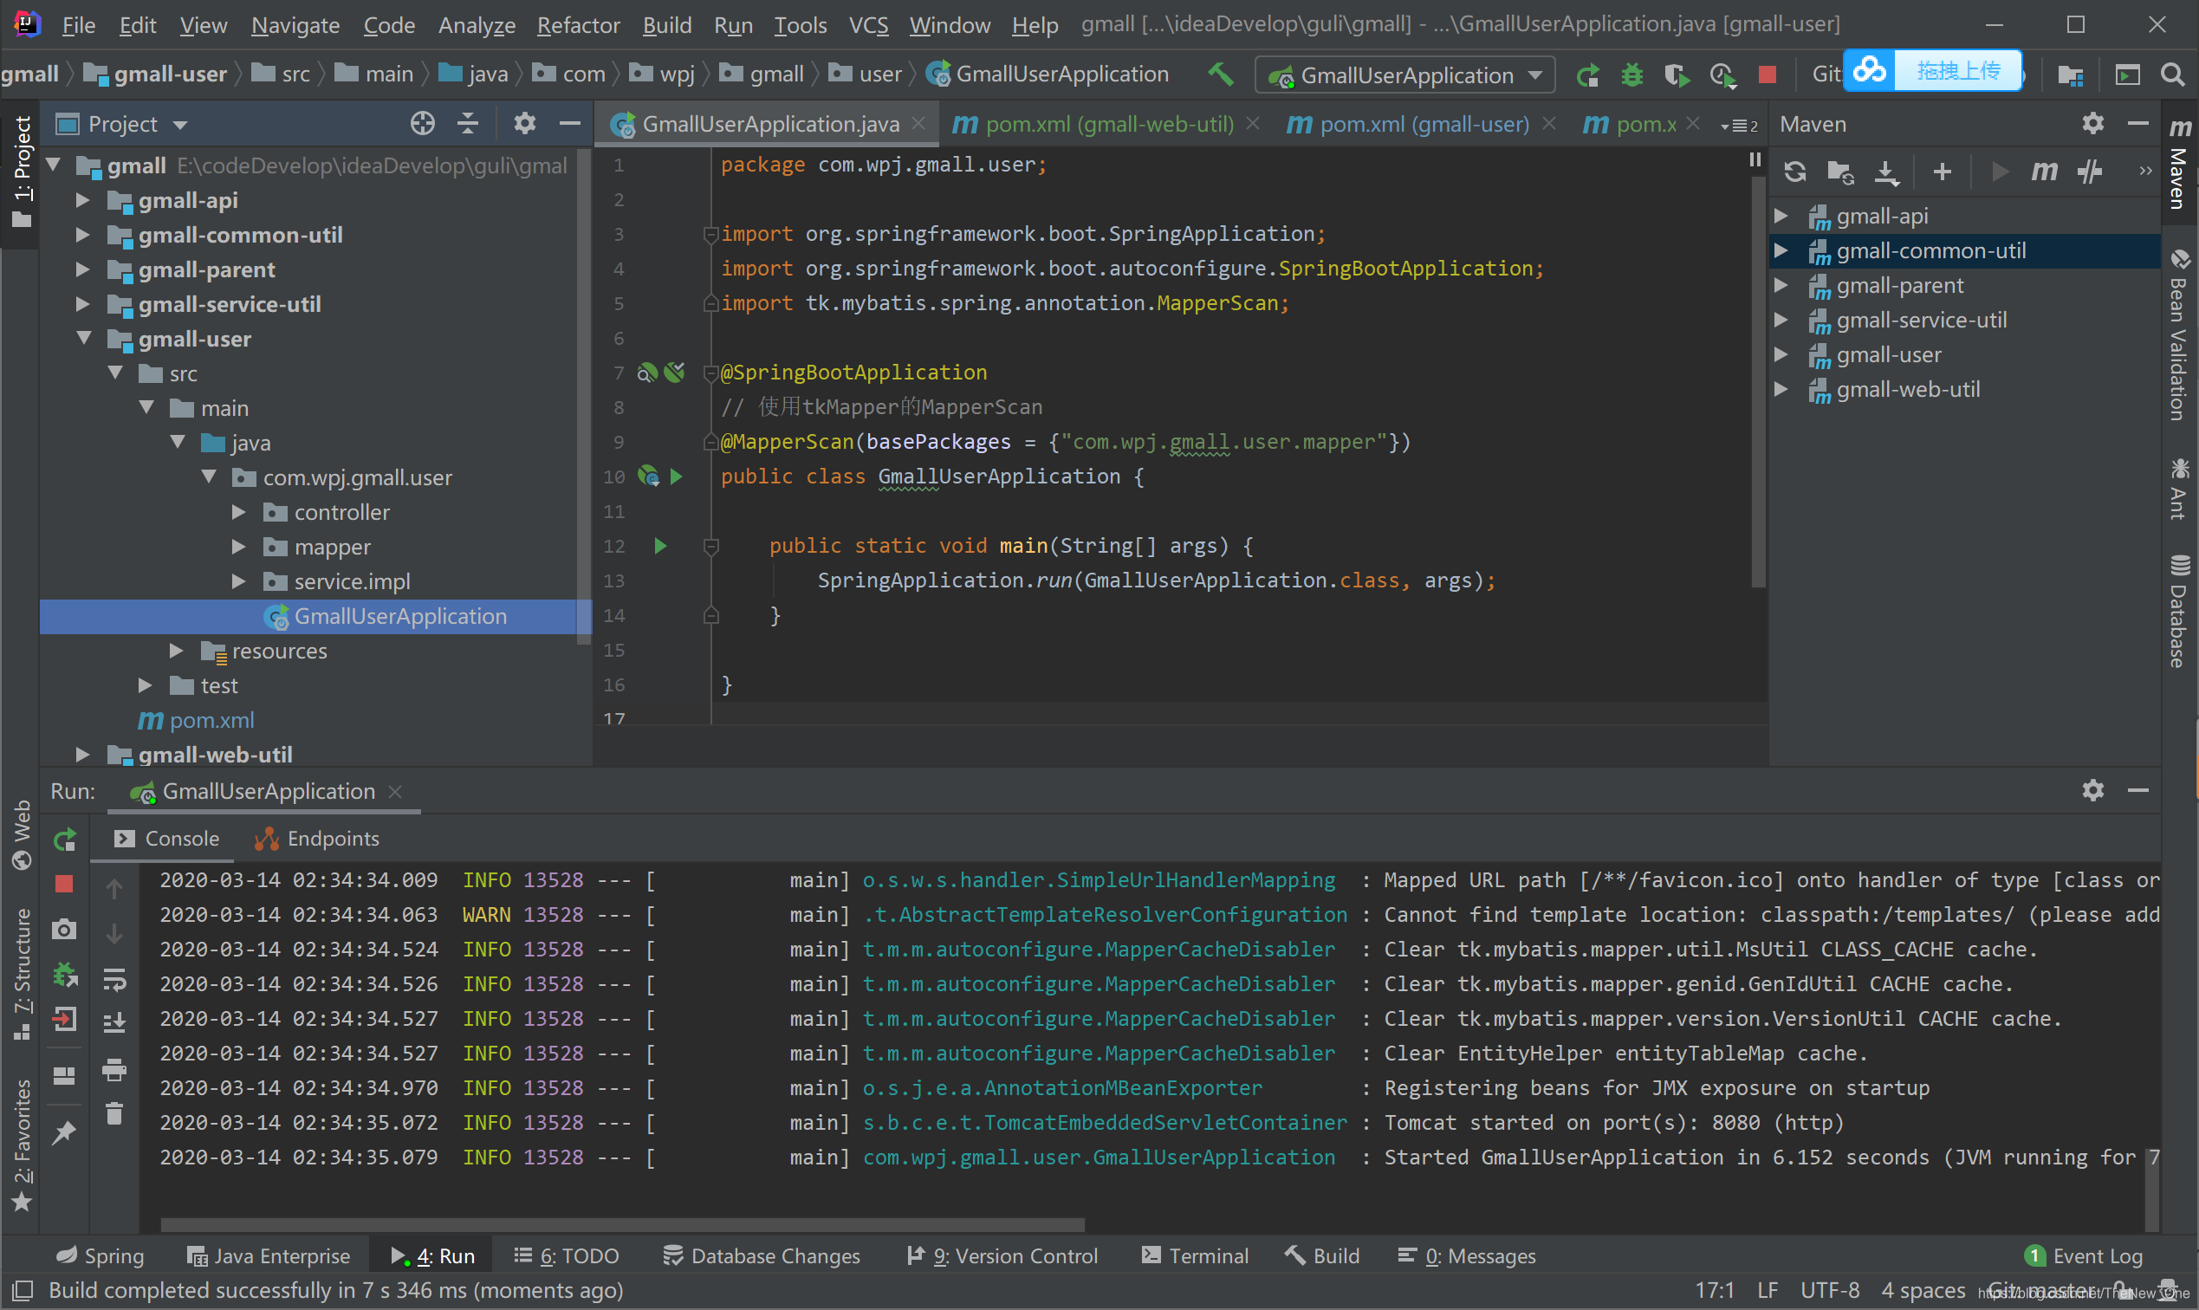2199x1310 pixels.
Task: Open run configuration dropdown GmallUserApplication
Action: click(x=1405, y=75)
